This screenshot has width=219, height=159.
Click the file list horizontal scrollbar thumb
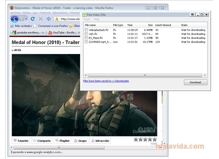[145, 75]
